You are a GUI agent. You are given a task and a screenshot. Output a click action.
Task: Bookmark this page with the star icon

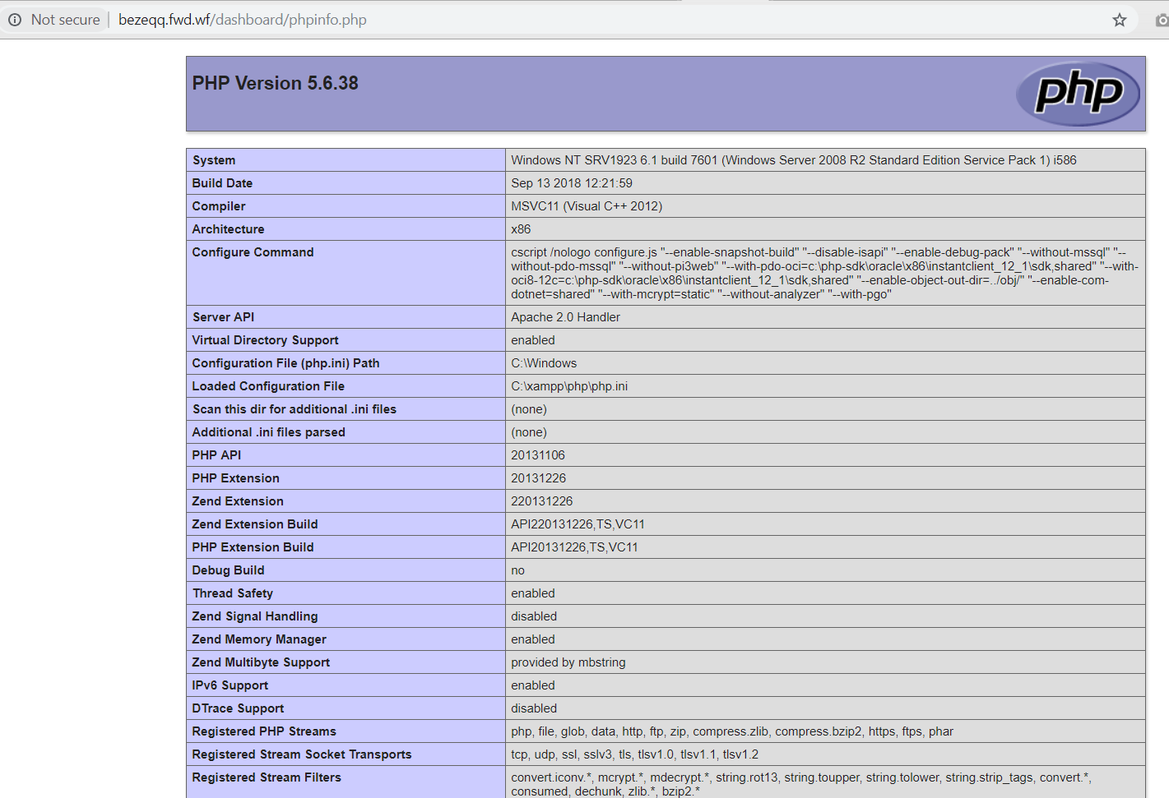coord(1120,20)
